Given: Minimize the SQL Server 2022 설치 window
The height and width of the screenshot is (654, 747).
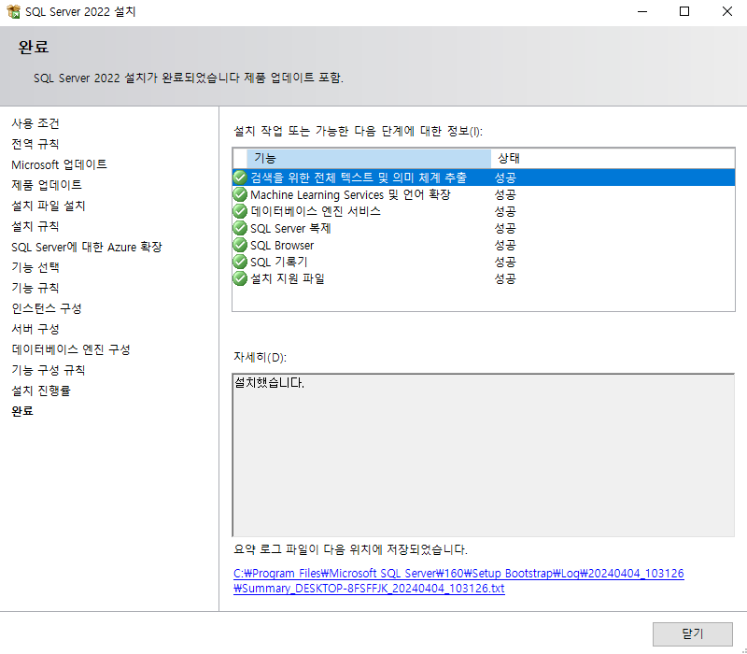Looking at the screenshot, I should coord(642,11).
